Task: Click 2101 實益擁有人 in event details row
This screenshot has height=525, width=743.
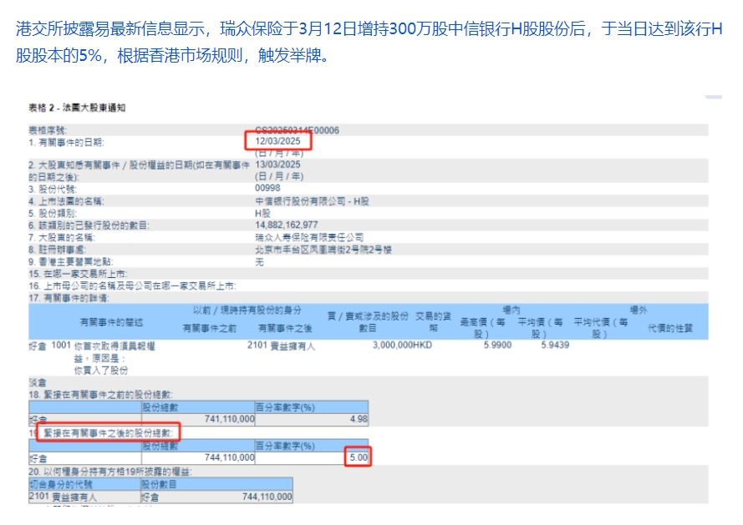Action: coord(281,346)
